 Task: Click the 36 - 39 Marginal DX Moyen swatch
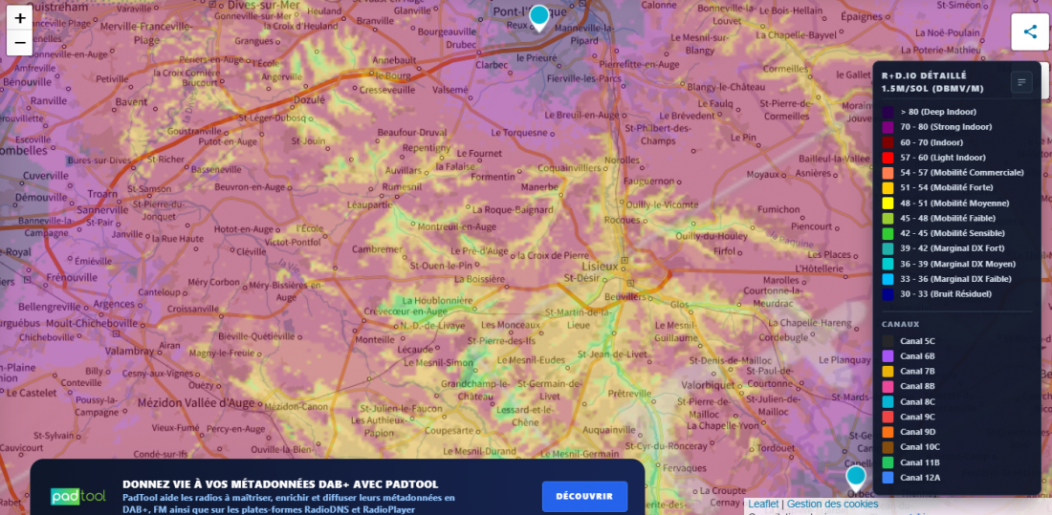pos(888,264)
